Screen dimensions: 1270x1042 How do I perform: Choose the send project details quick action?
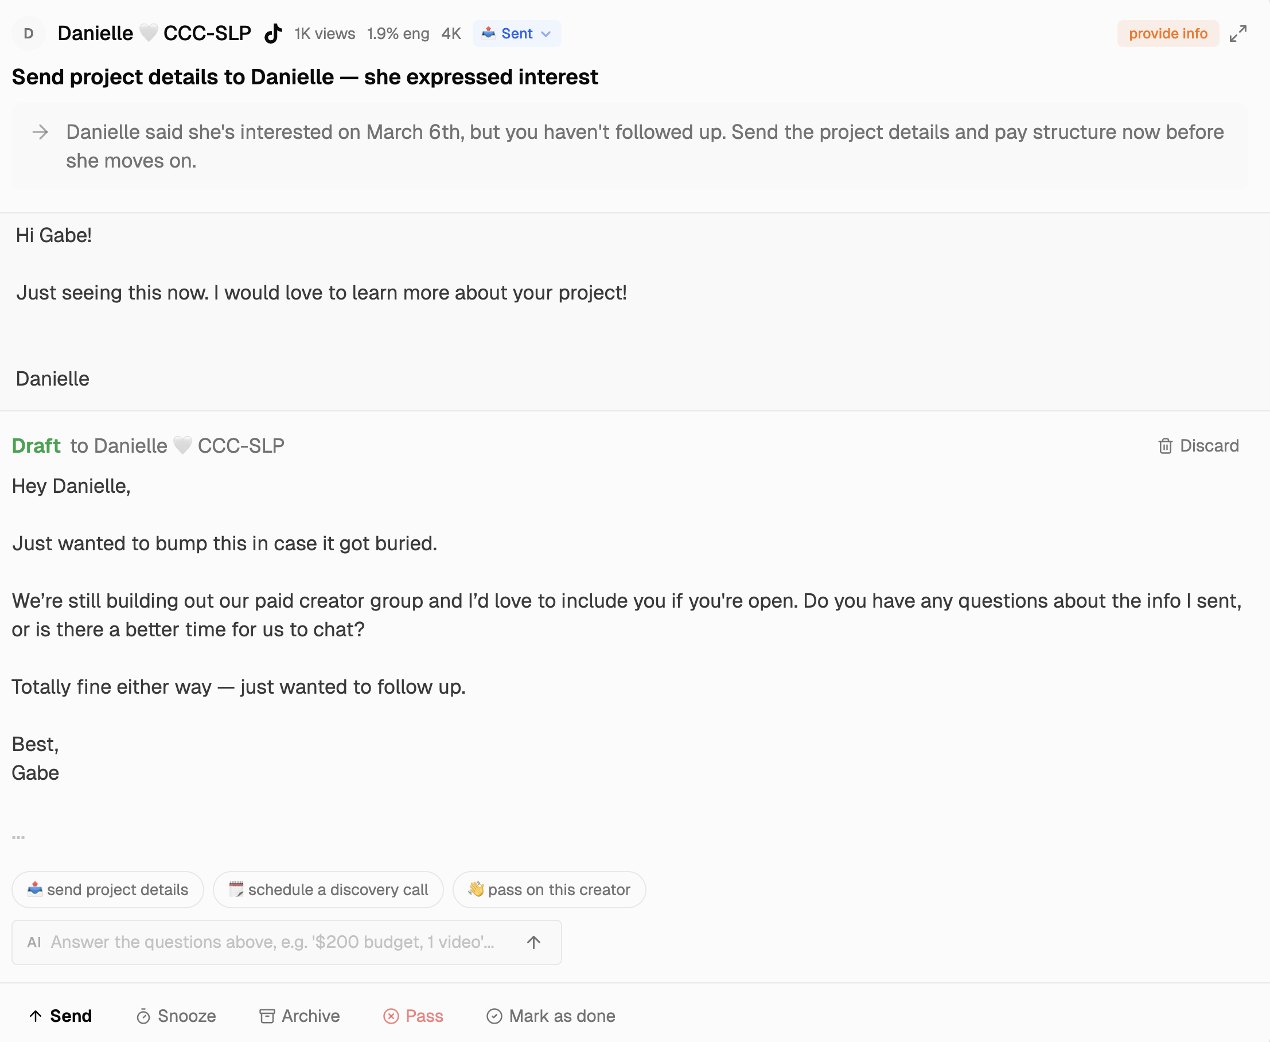107,889
